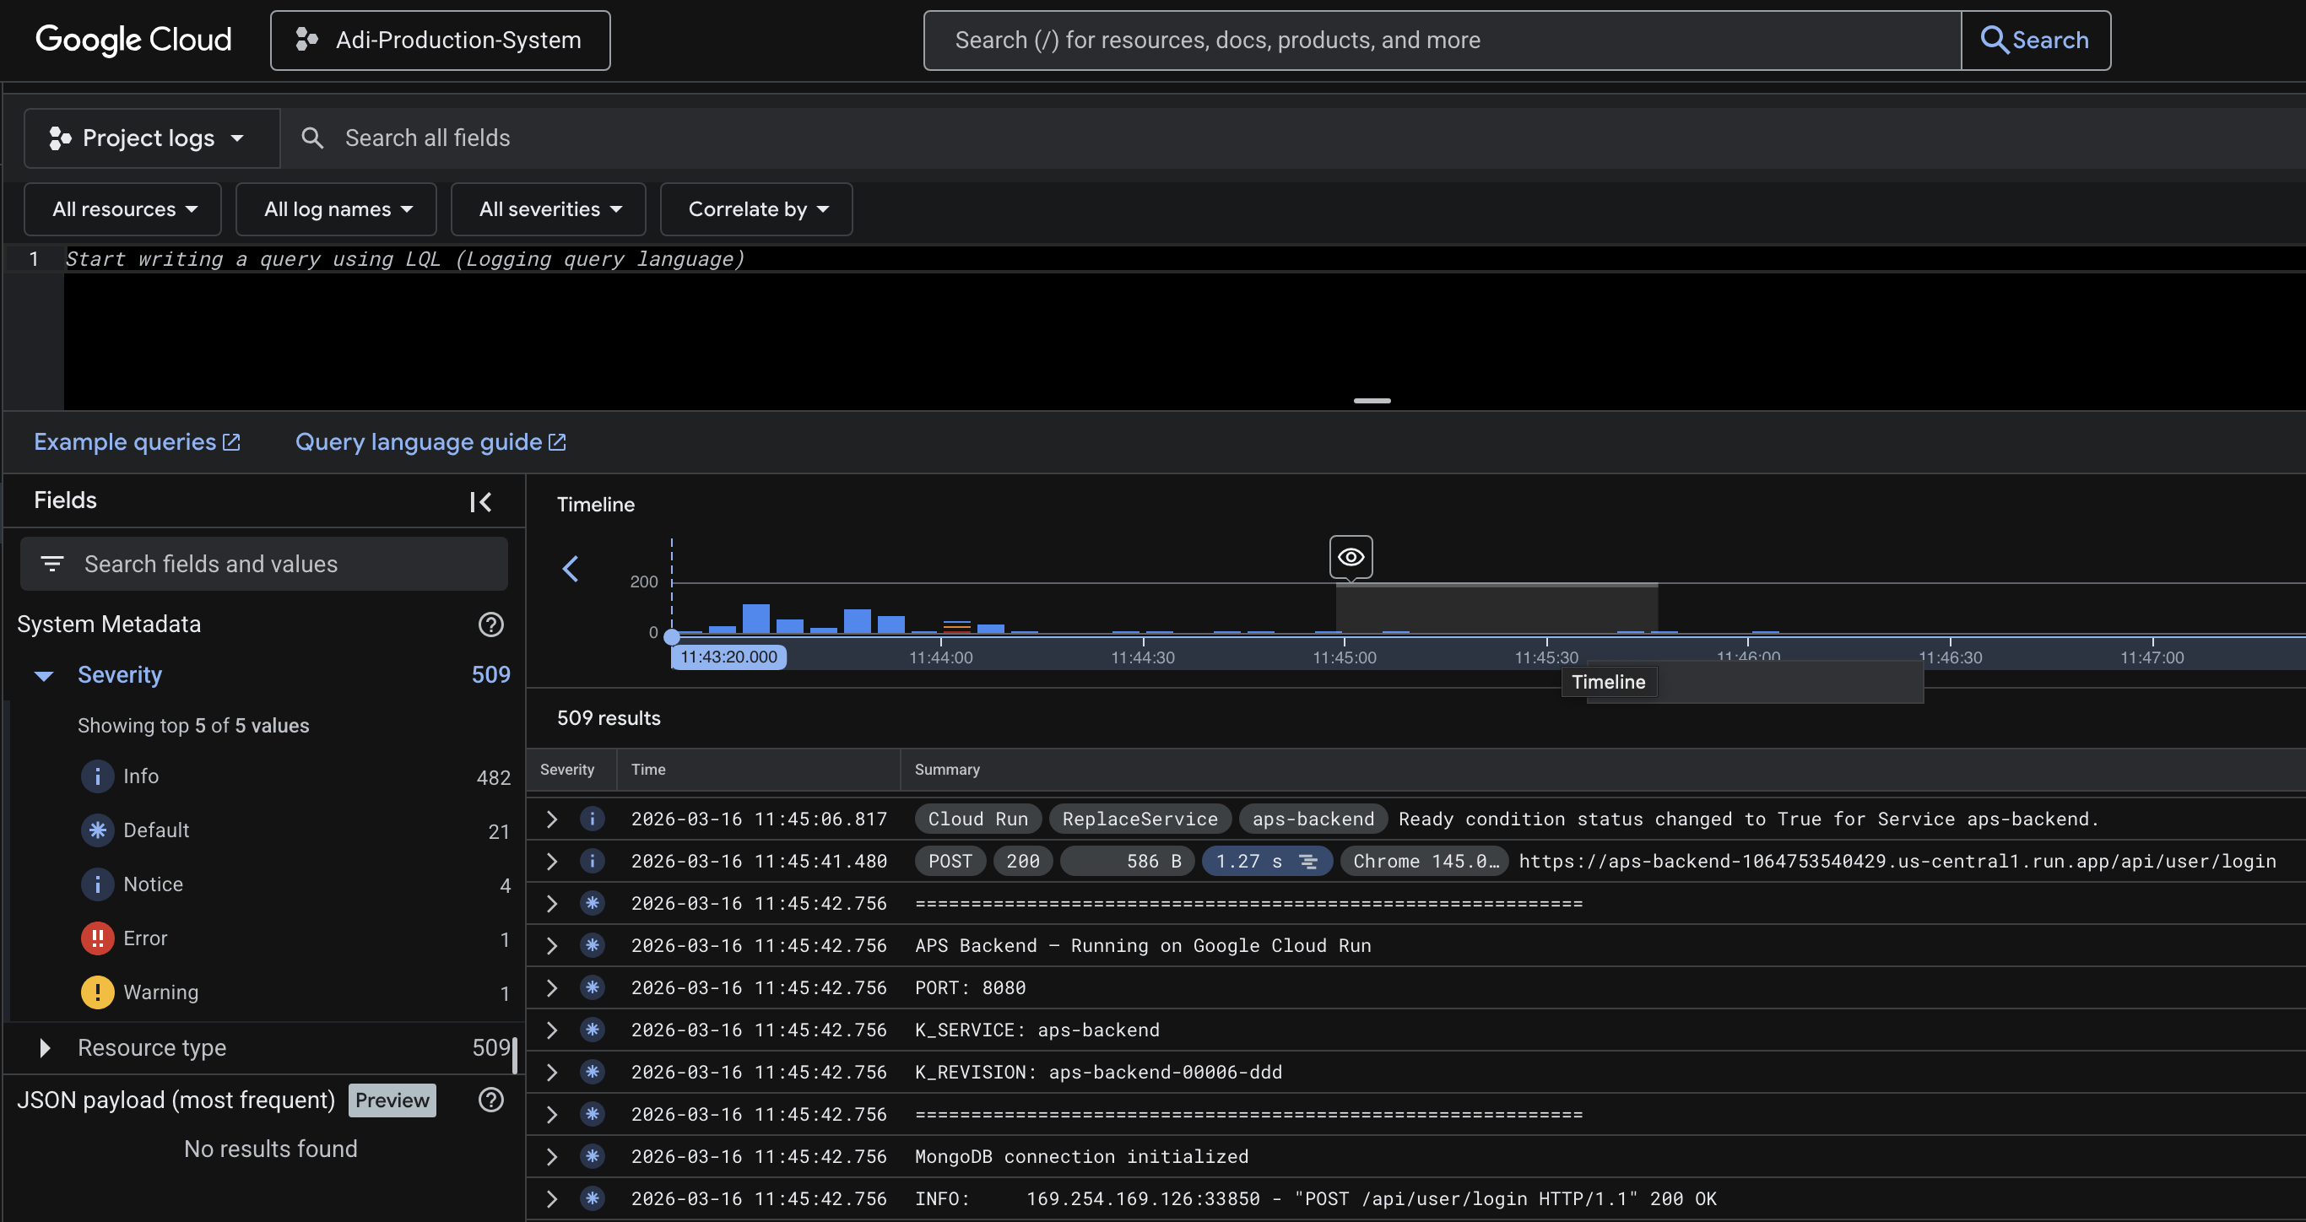Expand the 'PORT: 8080' log entry
The image size is (2306, 1222).
pyautogui.click(x=552, y=988)
